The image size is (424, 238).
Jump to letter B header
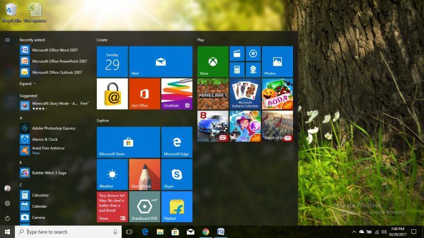point(21,162)
